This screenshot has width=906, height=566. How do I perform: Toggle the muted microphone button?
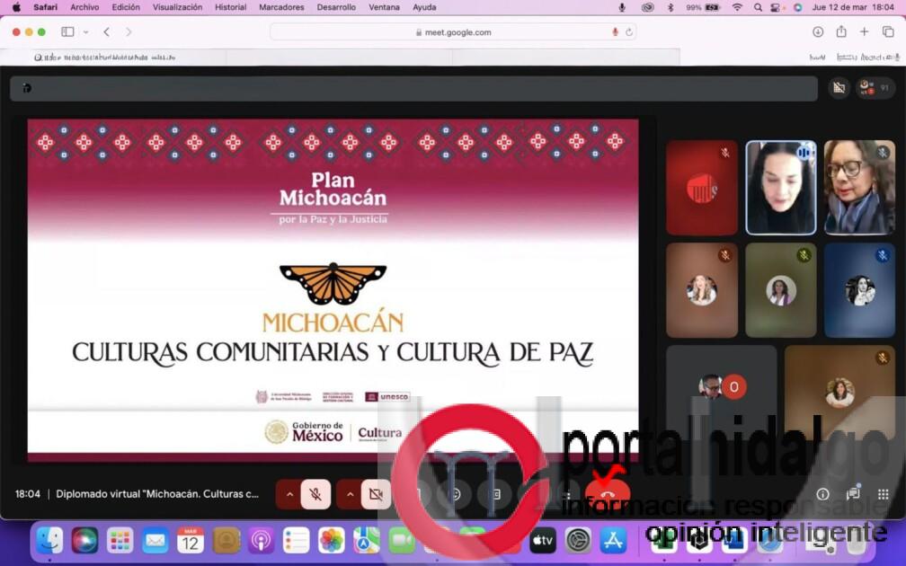click(315, 494)
